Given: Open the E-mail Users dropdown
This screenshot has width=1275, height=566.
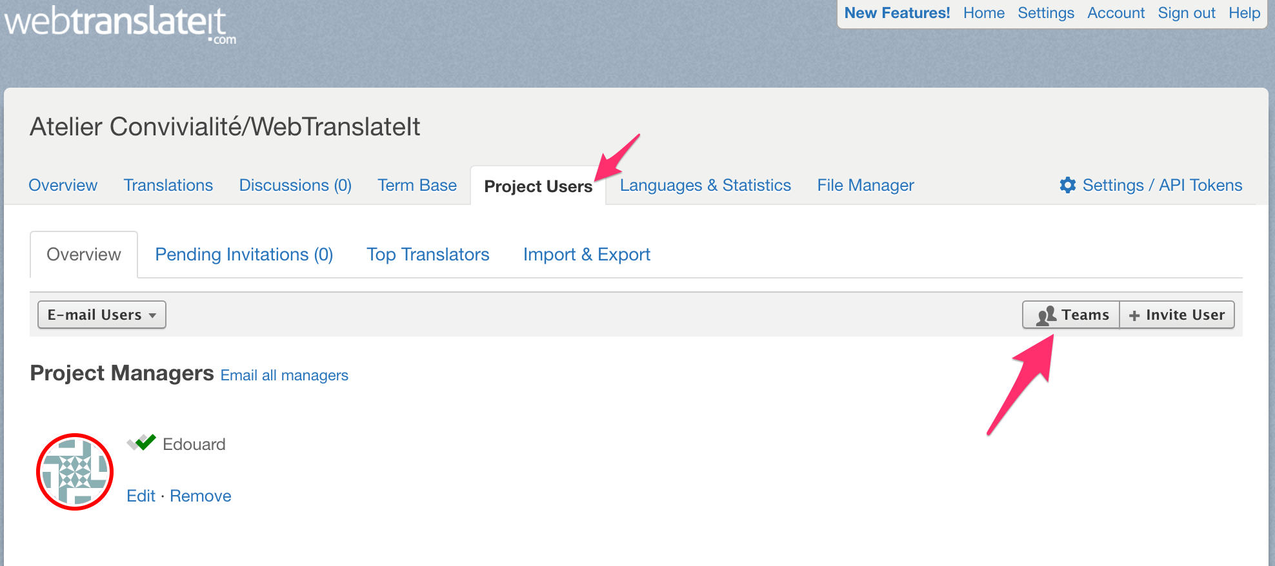Looking at the screenshot, I should pyautogui.click(x=102, y=315).
